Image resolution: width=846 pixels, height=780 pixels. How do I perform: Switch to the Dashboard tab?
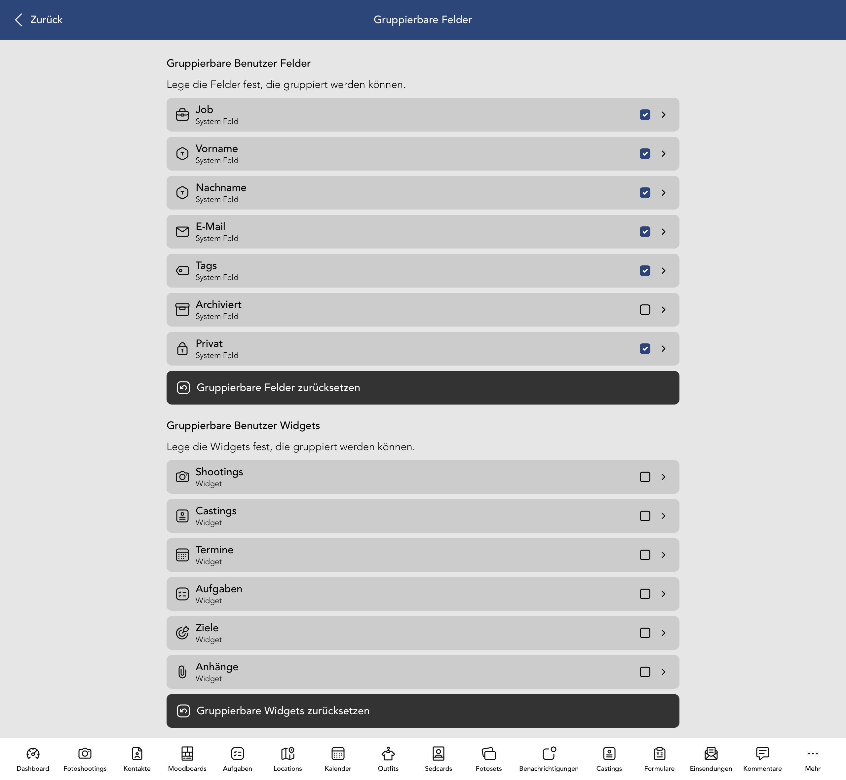33,758
